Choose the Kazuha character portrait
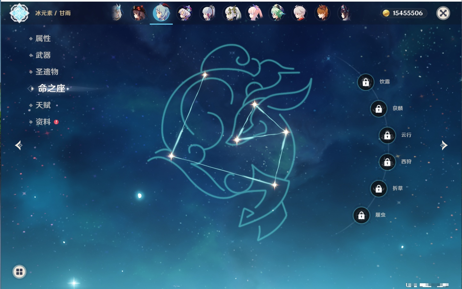This screenshot has height=289, width=462. [x=300, y=13]
